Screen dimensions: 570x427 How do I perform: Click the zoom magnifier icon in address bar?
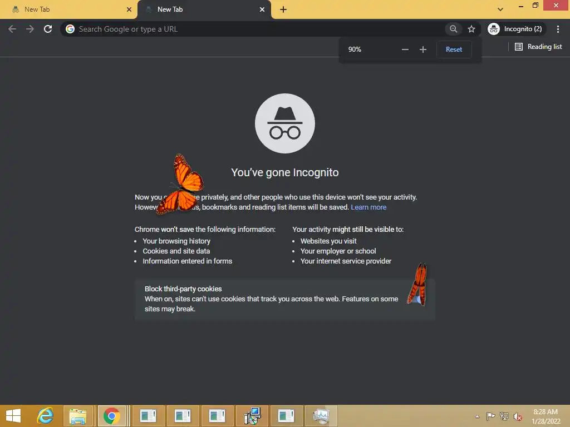point(453,29)
